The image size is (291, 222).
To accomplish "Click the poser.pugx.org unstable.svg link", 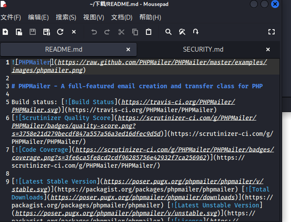I will coord(116,213).
